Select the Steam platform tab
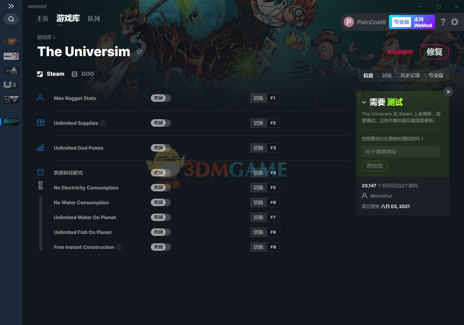This screenshot has width=464, height=325. (x=51, y=74)
